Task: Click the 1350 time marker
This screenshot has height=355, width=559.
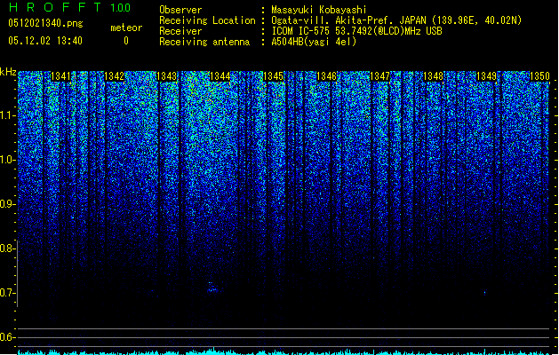Action: pos(539,76)
